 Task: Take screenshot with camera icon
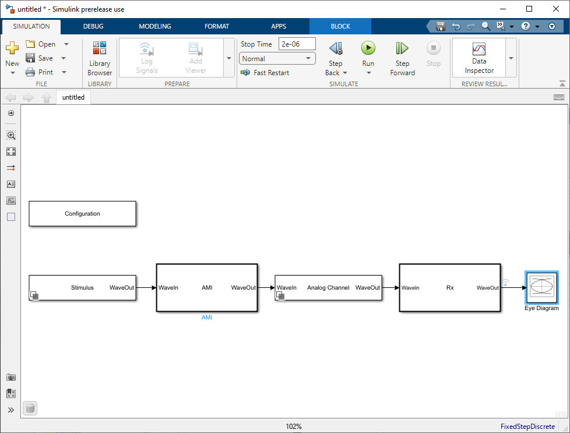[x=11, y=377]
